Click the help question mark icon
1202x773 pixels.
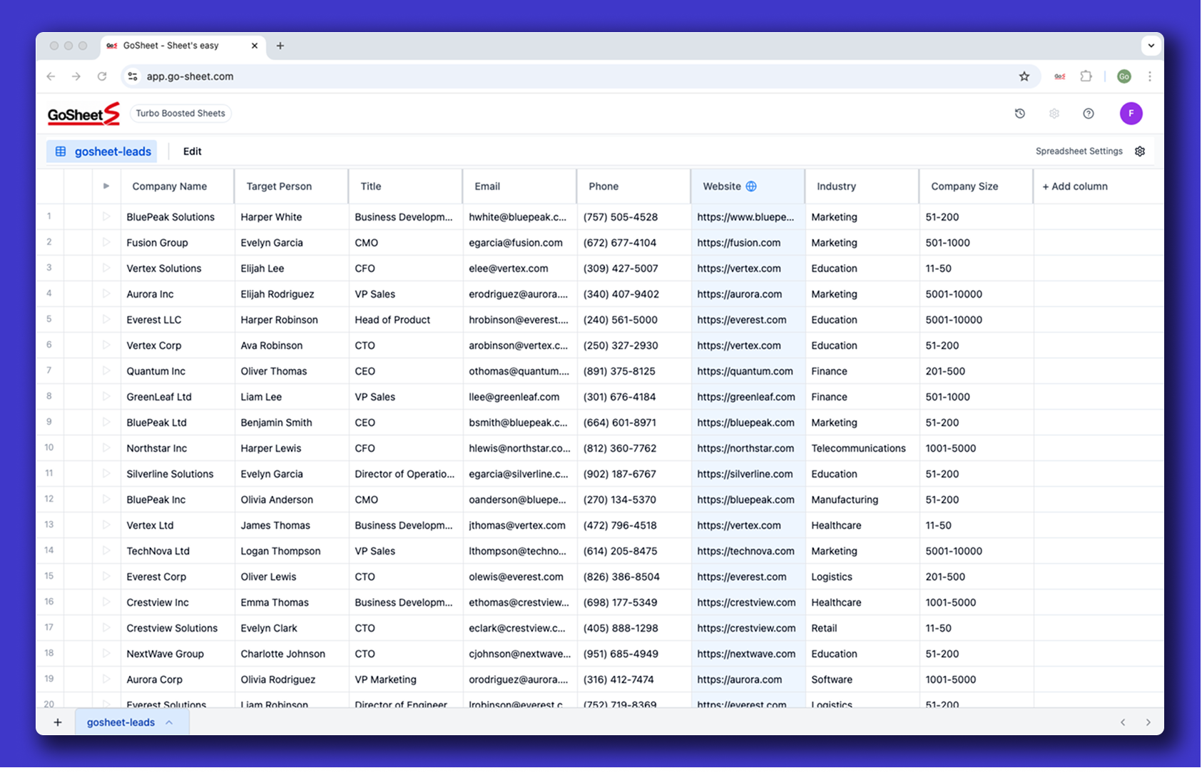point(1088,113)
